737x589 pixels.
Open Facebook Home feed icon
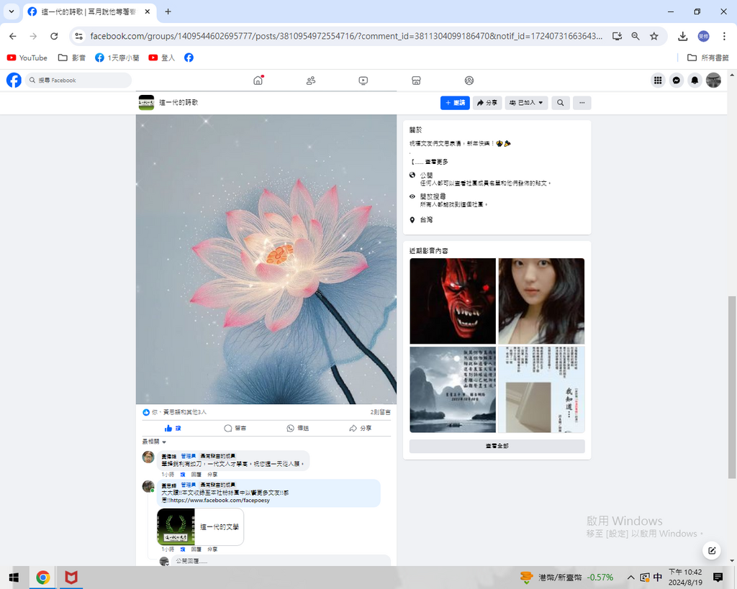258,81
